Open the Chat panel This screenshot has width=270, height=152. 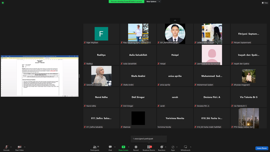point(110,148)
